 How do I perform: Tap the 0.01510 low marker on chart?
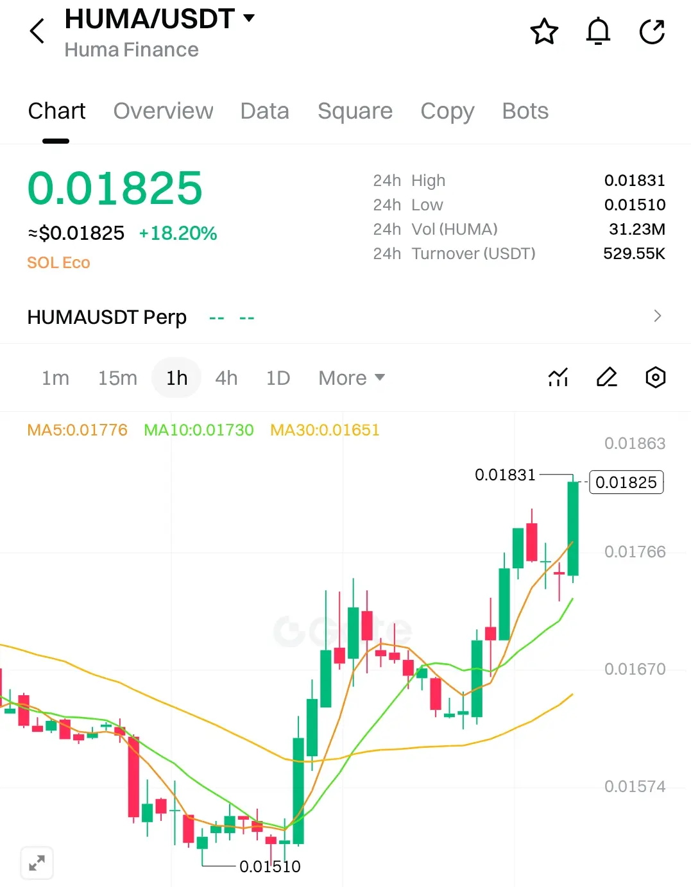coord(269,866)
